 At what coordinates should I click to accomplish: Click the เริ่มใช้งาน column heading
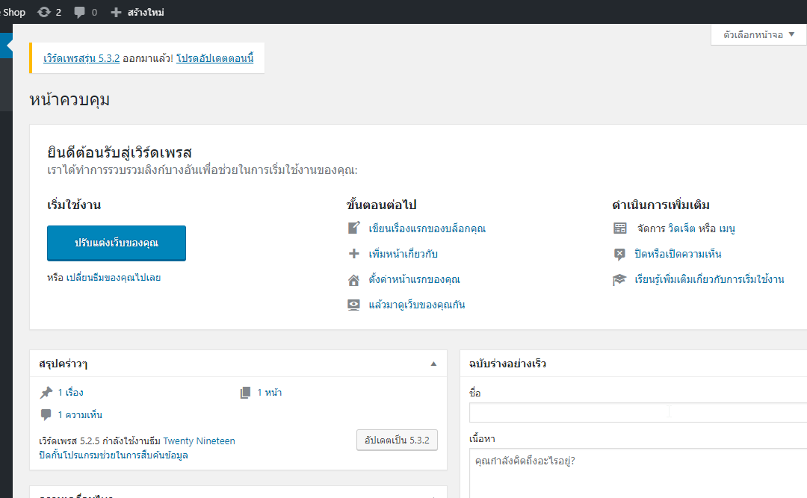pyautogui.click(x=74, y=205)
